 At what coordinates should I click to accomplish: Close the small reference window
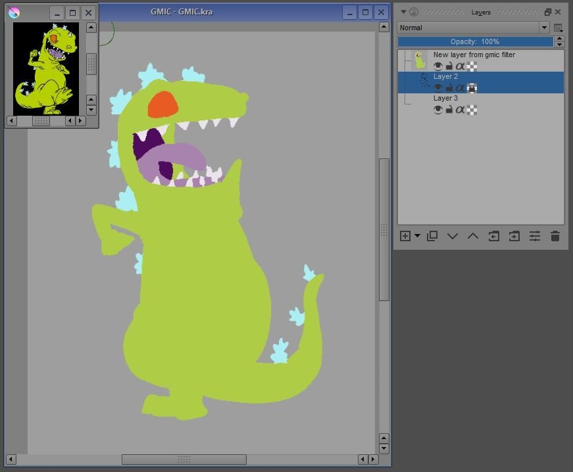tap(88, 13)
